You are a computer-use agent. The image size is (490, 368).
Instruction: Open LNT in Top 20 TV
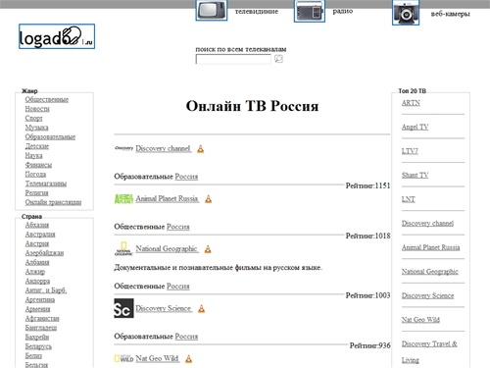coord(409,199)
